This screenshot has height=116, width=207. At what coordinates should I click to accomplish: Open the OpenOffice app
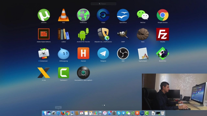tap(123, 15)
